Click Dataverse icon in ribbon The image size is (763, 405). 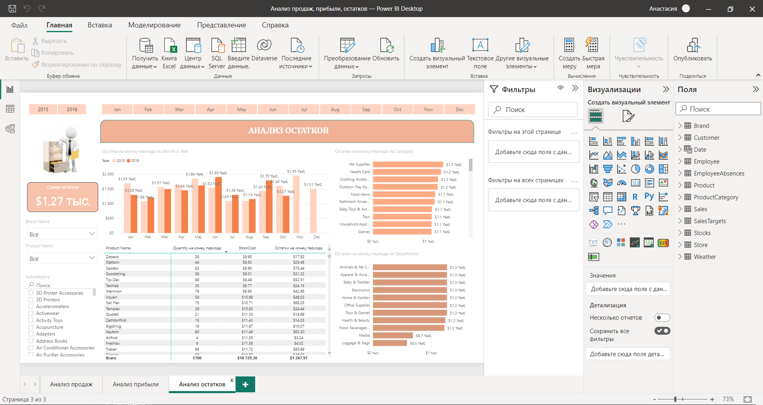pyautogui.click(x=264, y=45)
